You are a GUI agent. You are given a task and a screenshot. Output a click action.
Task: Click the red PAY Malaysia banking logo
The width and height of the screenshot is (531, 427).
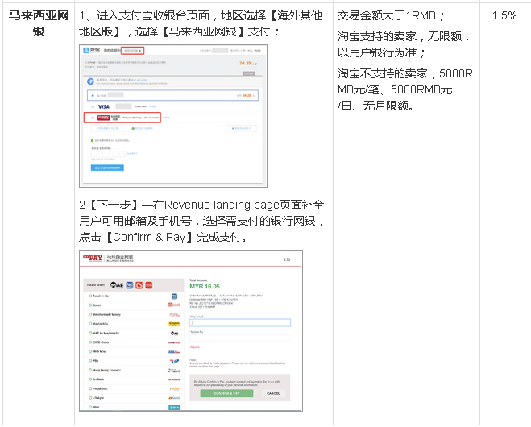tap(106, 117)
